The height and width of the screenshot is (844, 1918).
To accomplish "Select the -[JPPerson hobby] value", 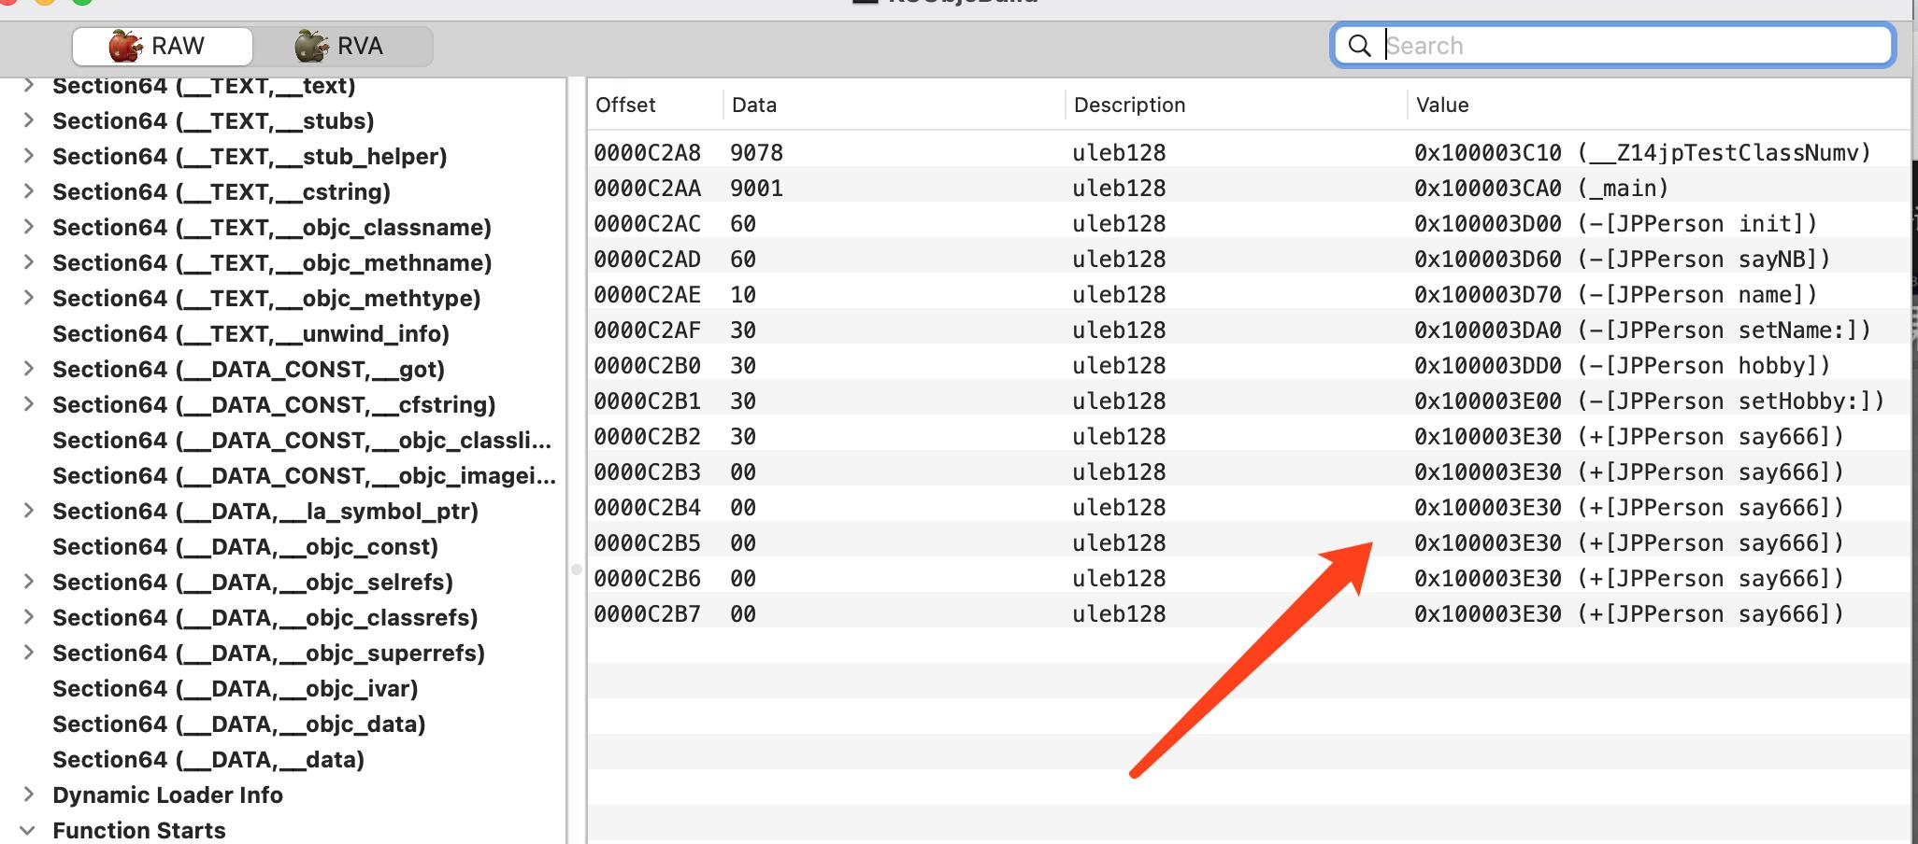I will (x=1622, y=365).
